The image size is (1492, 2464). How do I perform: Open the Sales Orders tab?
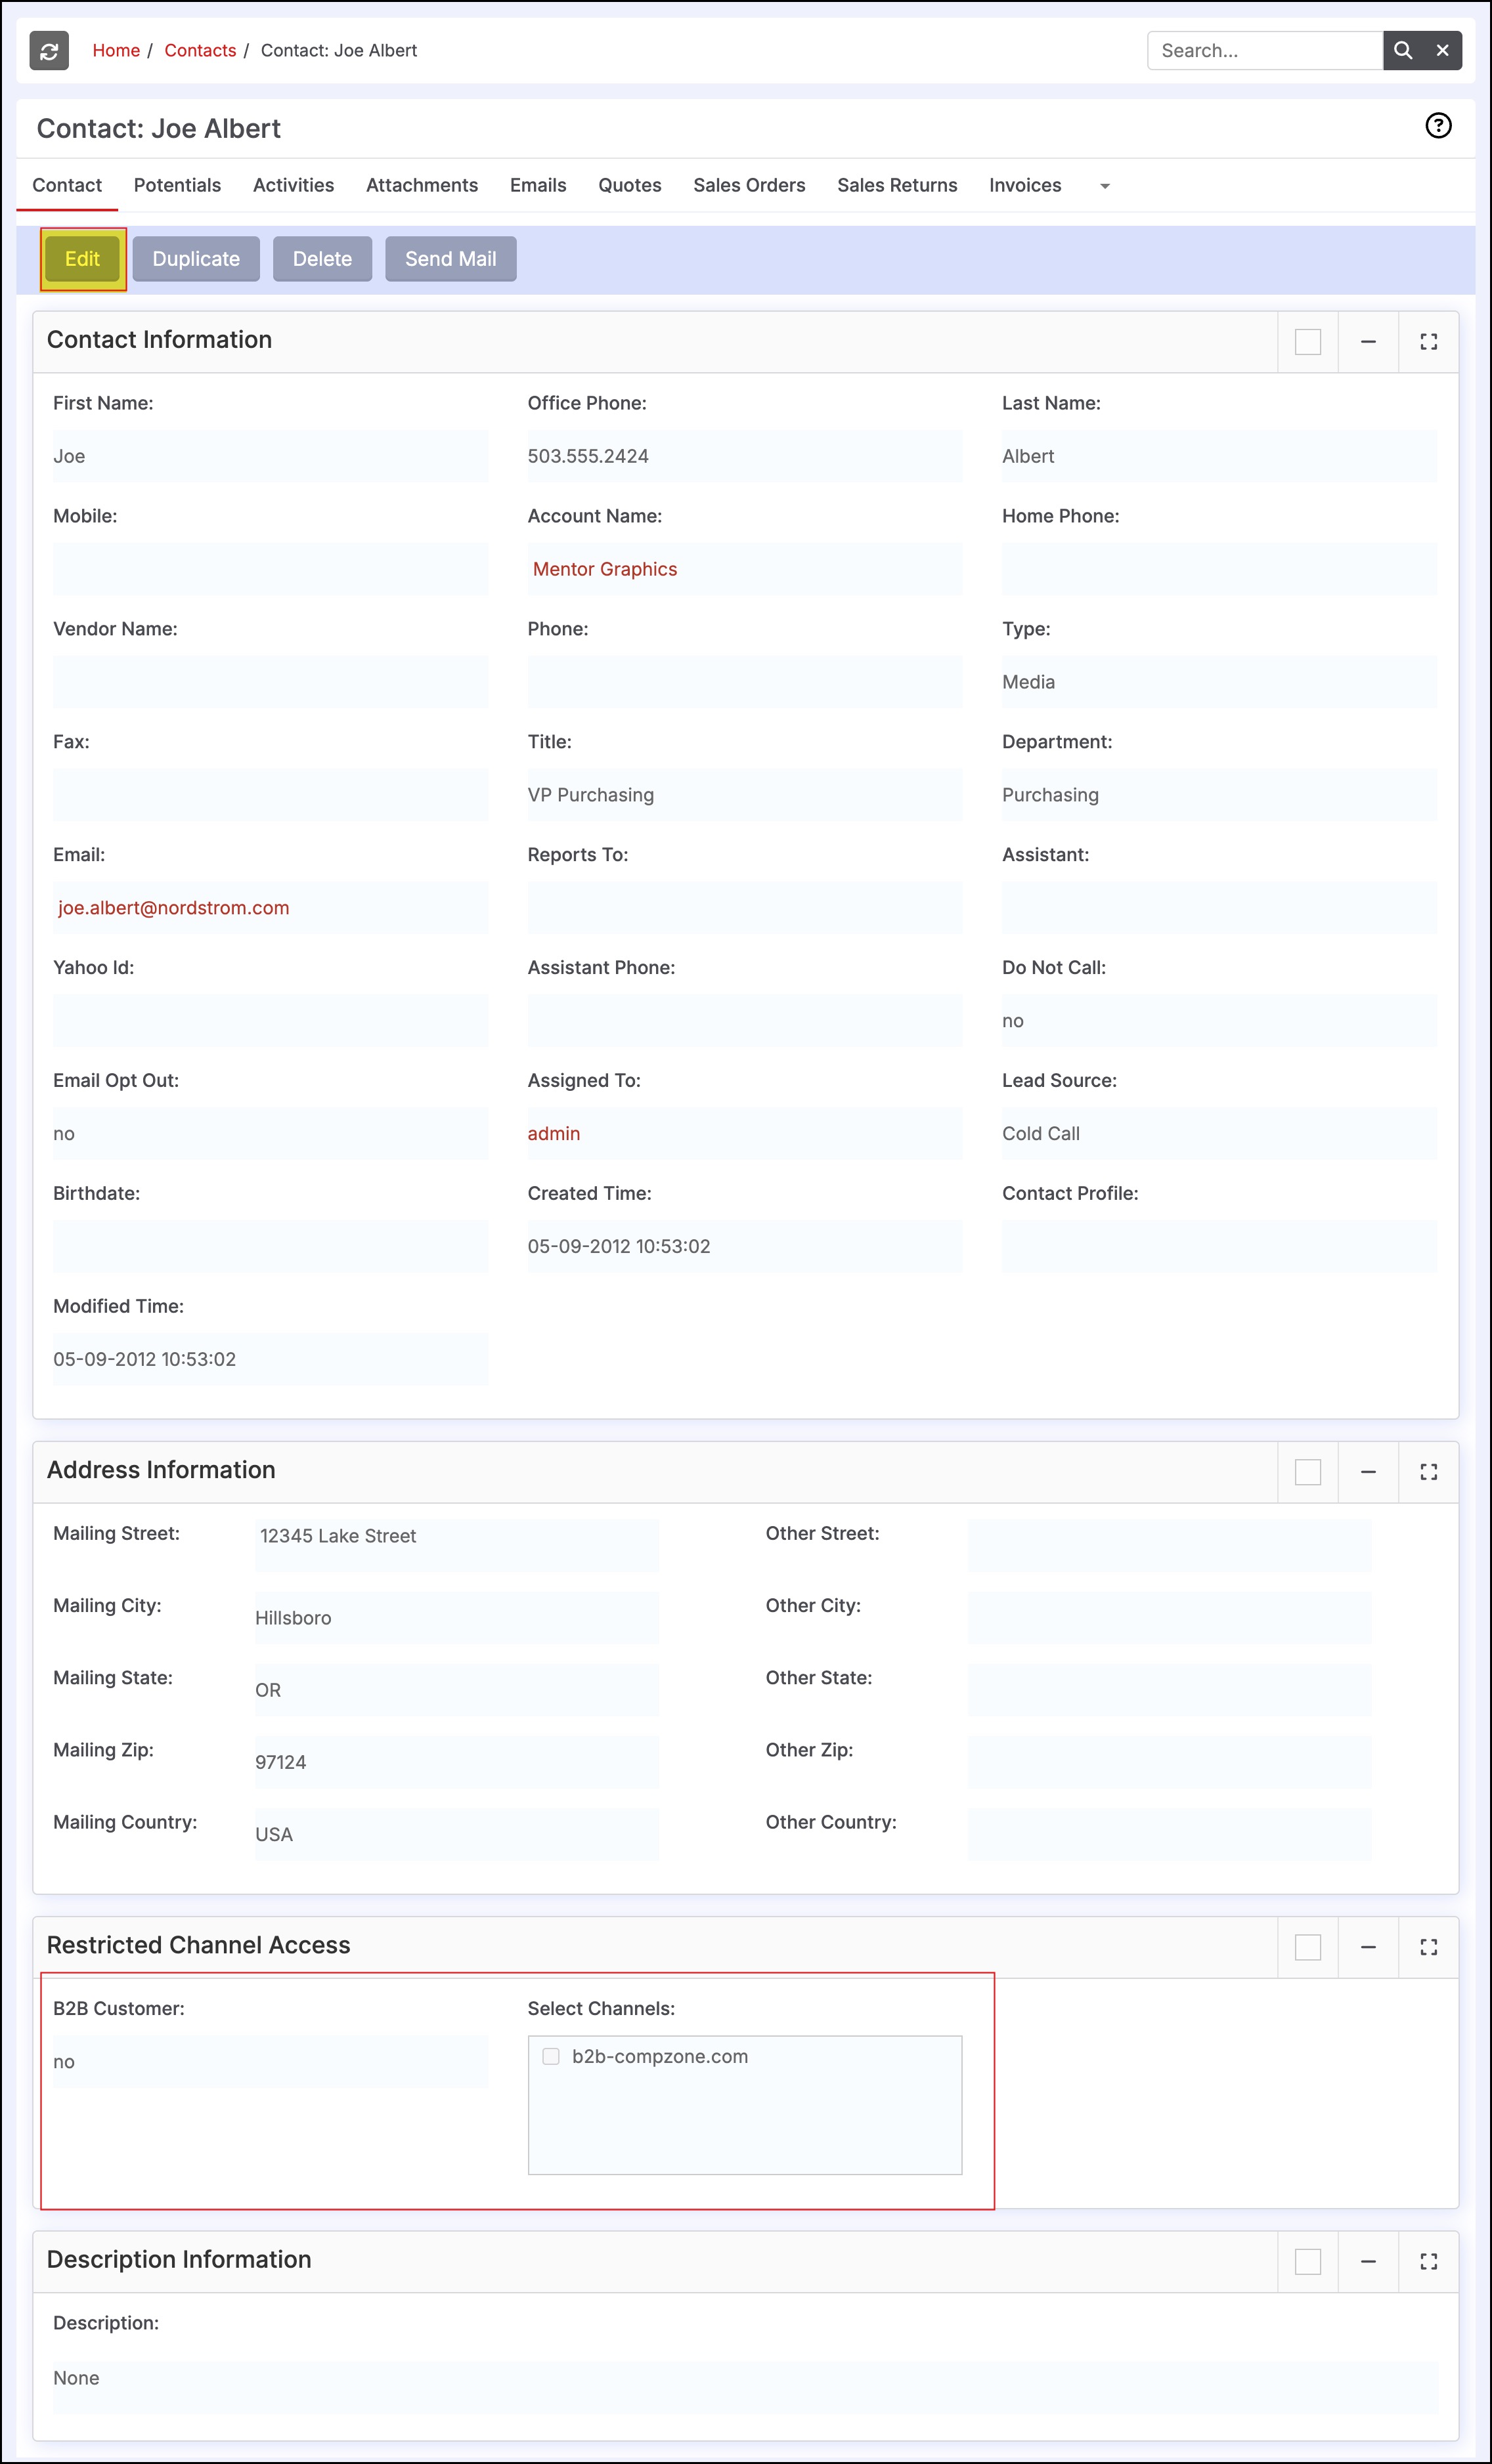[749, 185]
